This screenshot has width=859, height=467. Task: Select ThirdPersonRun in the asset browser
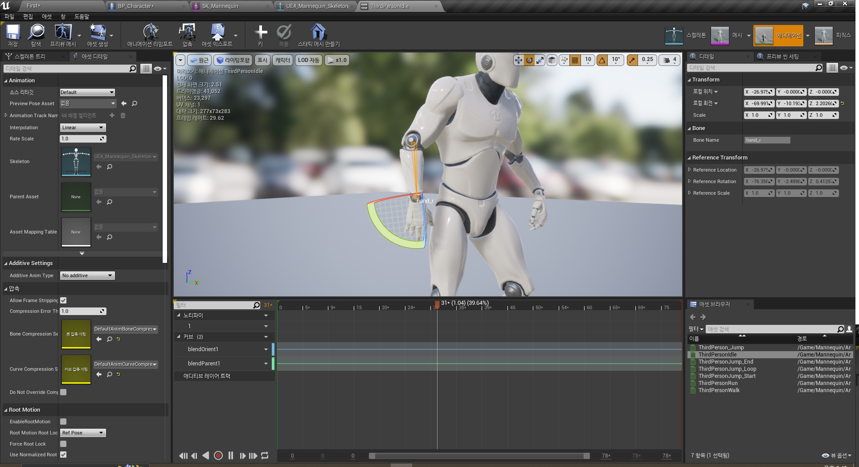pos(718,383)
